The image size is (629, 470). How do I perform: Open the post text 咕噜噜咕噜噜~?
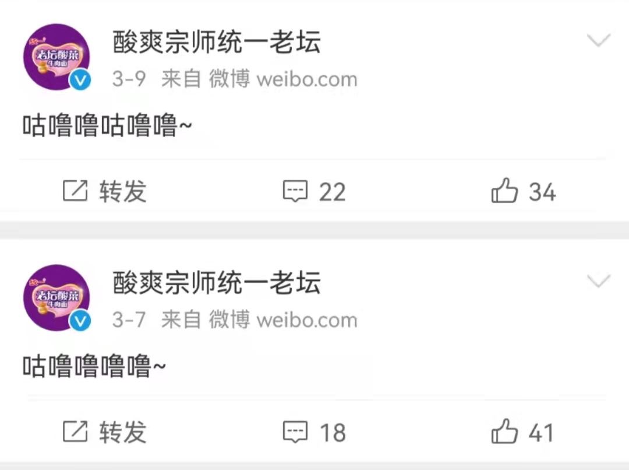tap(107, 125)
